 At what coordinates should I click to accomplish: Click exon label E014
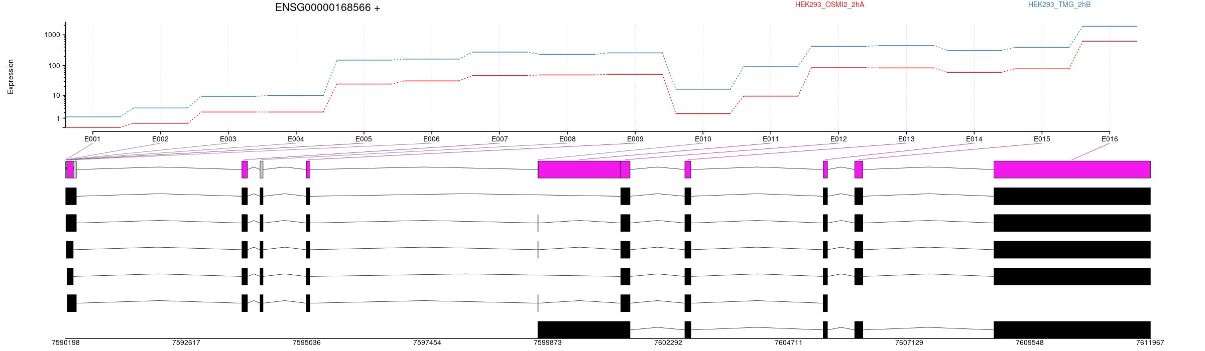974,139
